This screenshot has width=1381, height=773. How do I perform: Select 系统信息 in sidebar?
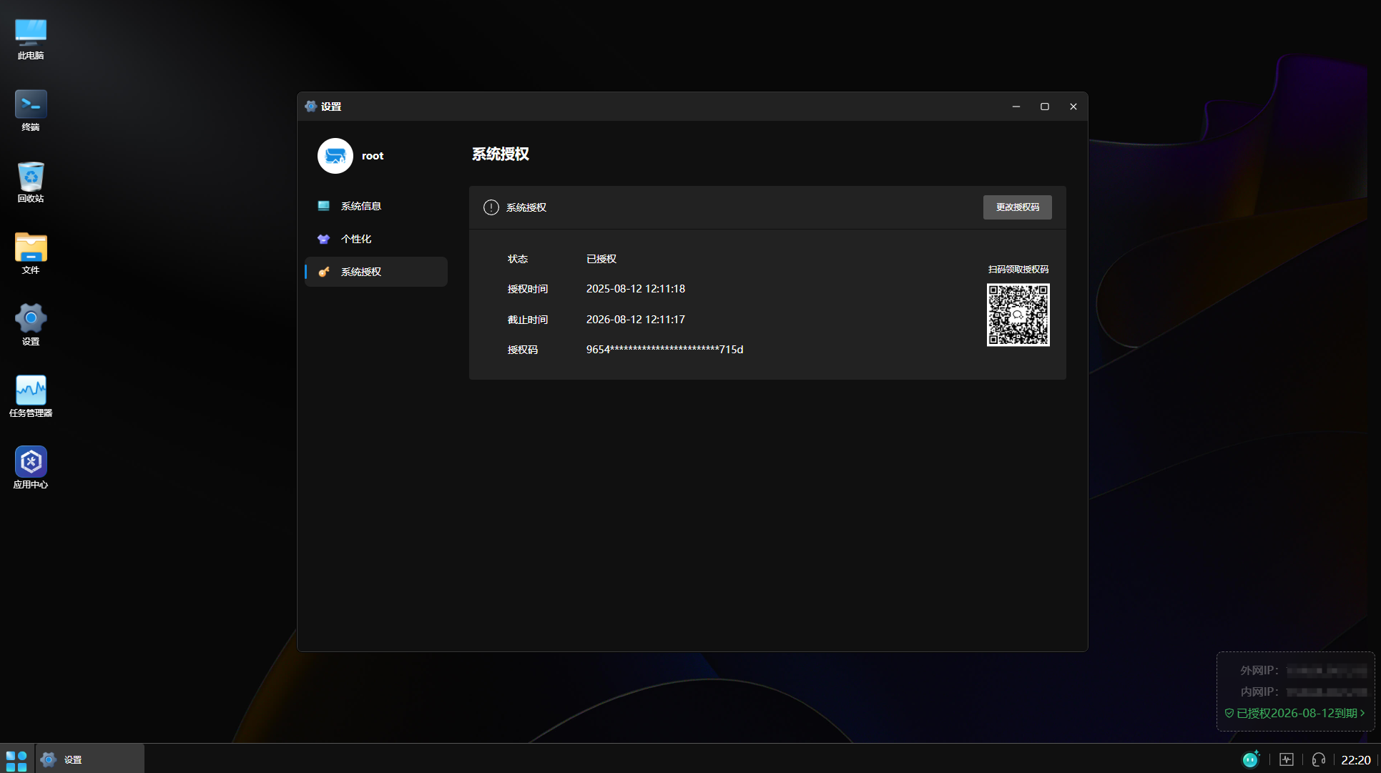360,206
